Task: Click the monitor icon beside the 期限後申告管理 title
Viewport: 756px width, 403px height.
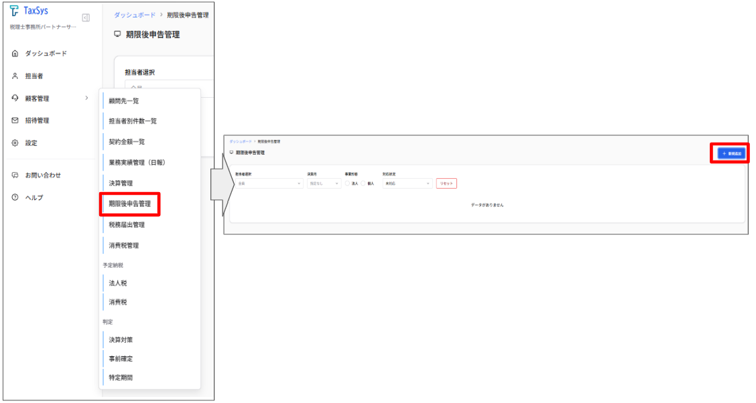Action: coord(117,34)
